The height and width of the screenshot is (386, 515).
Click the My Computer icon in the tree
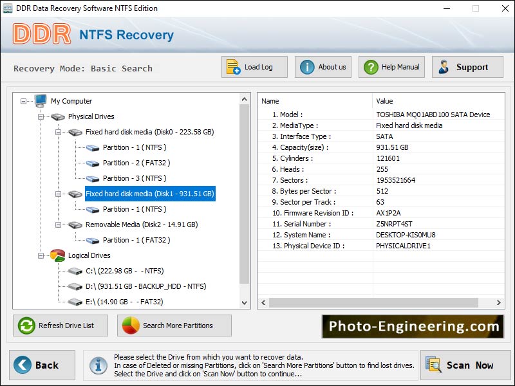pos(40,100)
